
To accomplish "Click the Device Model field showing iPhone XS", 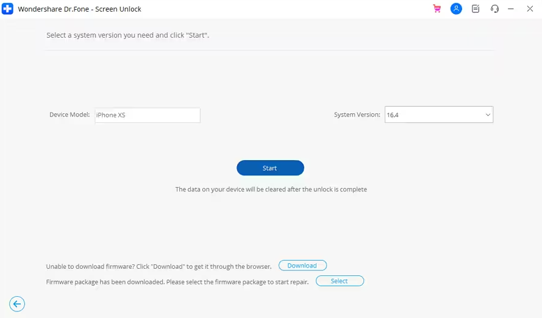I will pos(148,115).
